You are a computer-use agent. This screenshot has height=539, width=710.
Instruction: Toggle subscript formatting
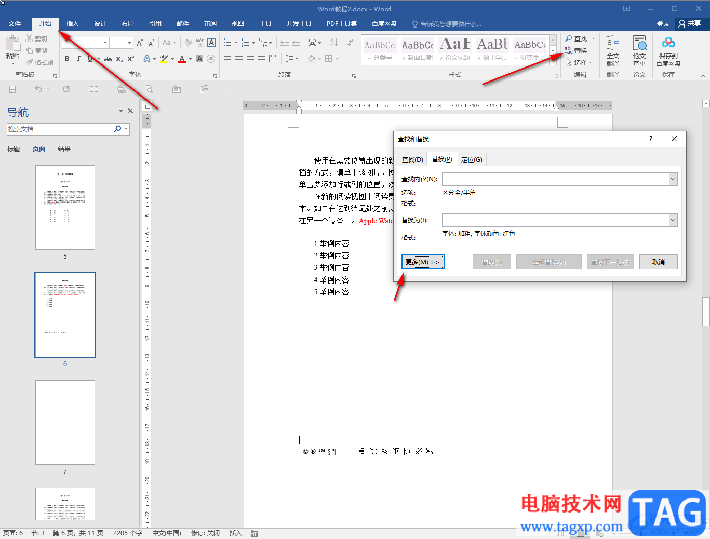click(x=119, y=59)
